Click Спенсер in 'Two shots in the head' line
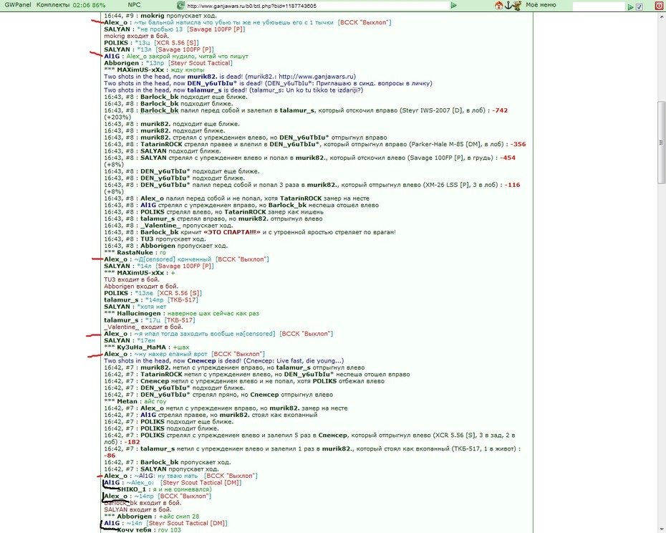666x533 pixels. tap(201, 361)
